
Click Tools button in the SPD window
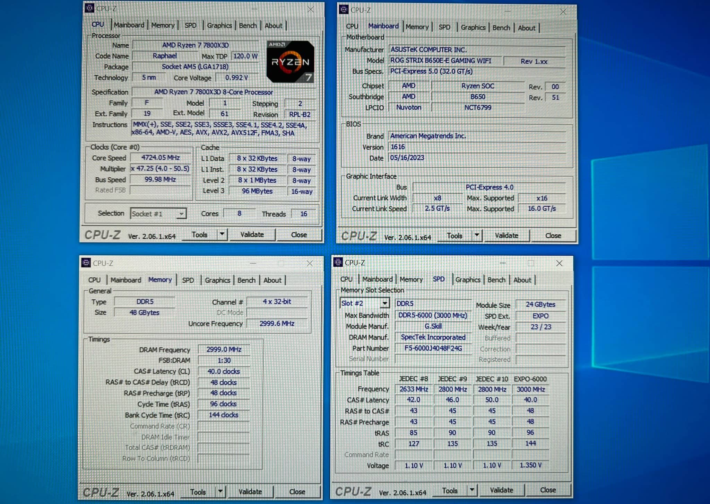click(450, 490)
